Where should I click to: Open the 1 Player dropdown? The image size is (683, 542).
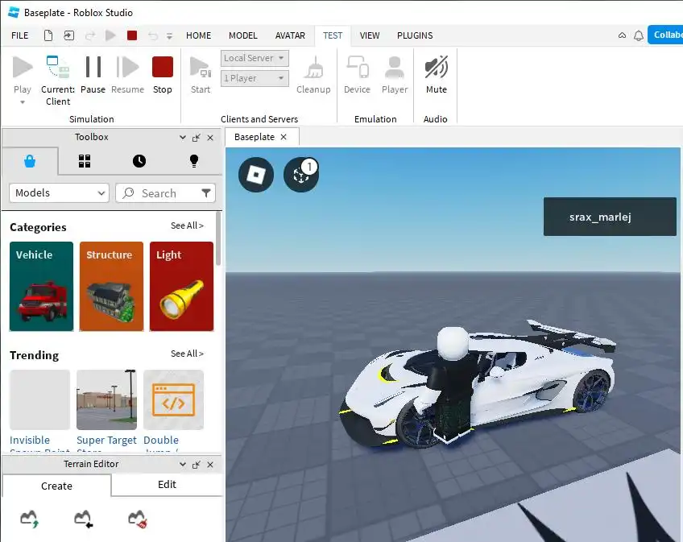click(x=255, y=78)
